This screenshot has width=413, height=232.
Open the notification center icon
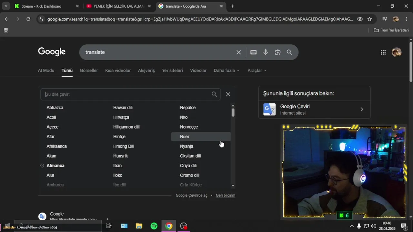pyautogui.click(x=403, y=226)
